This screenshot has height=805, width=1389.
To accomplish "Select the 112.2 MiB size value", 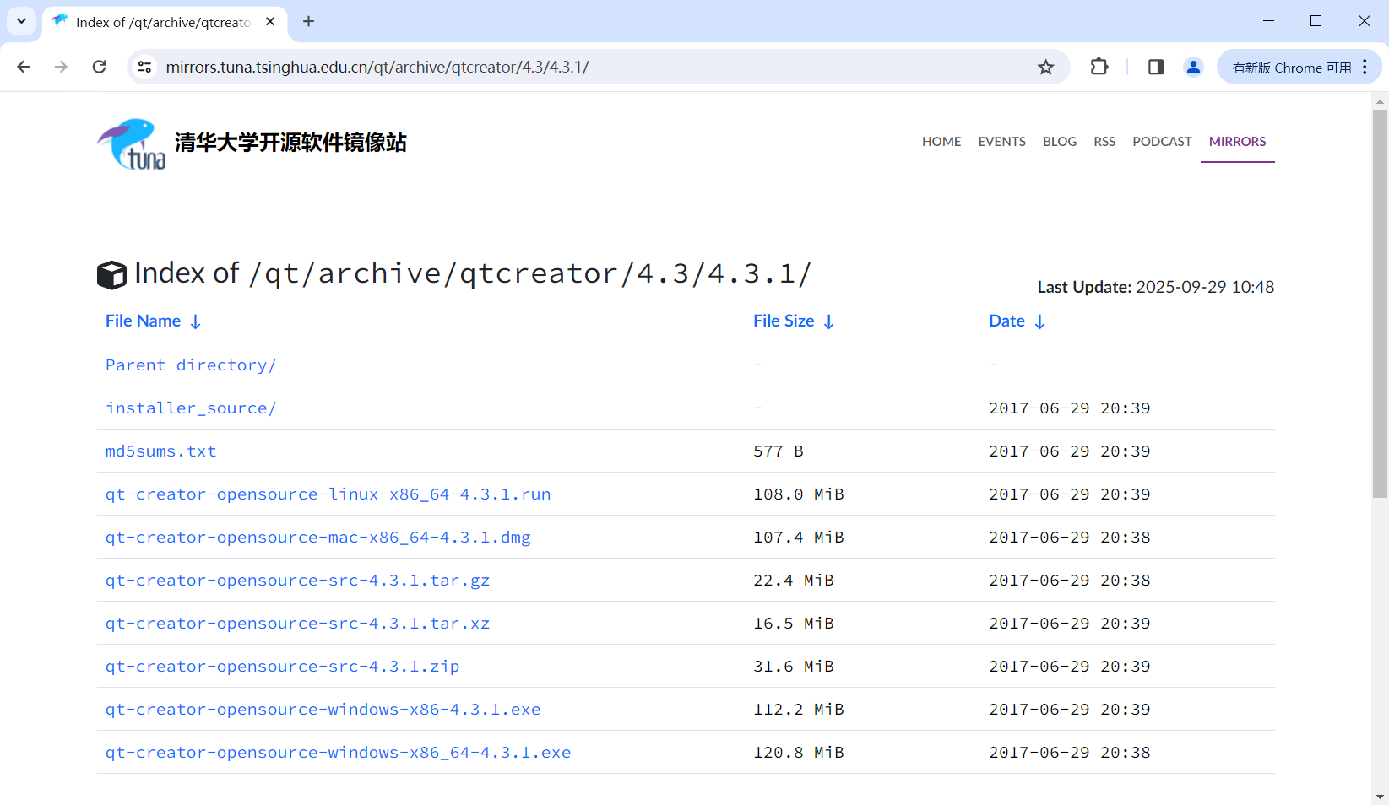I will point(798,709).
